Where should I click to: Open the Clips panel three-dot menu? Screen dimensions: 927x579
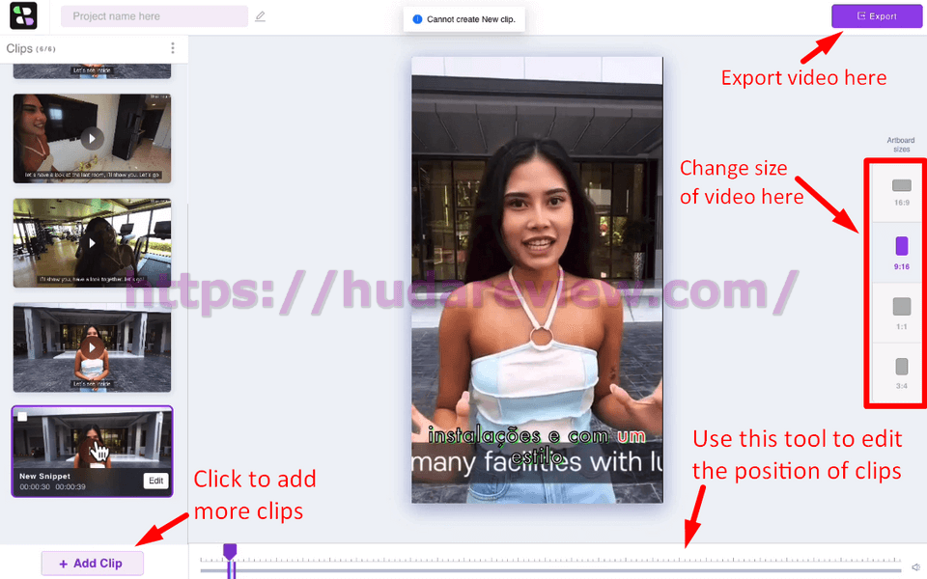172,48
